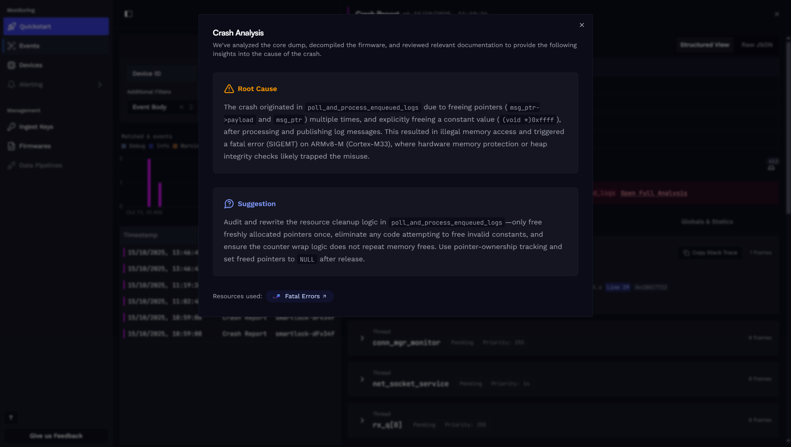Go to Events in the sidebar

pos(56,46)
